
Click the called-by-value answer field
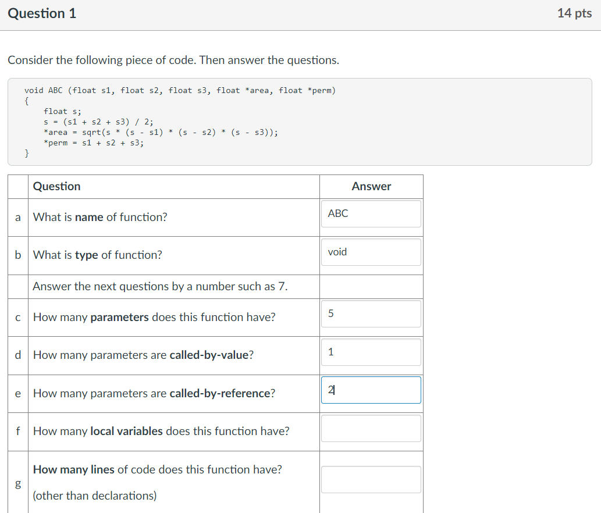pos(371,352)
